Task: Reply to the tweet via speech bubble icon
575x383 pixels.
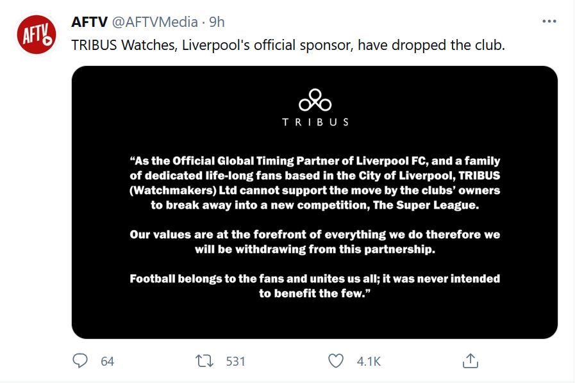Action: 79,361
